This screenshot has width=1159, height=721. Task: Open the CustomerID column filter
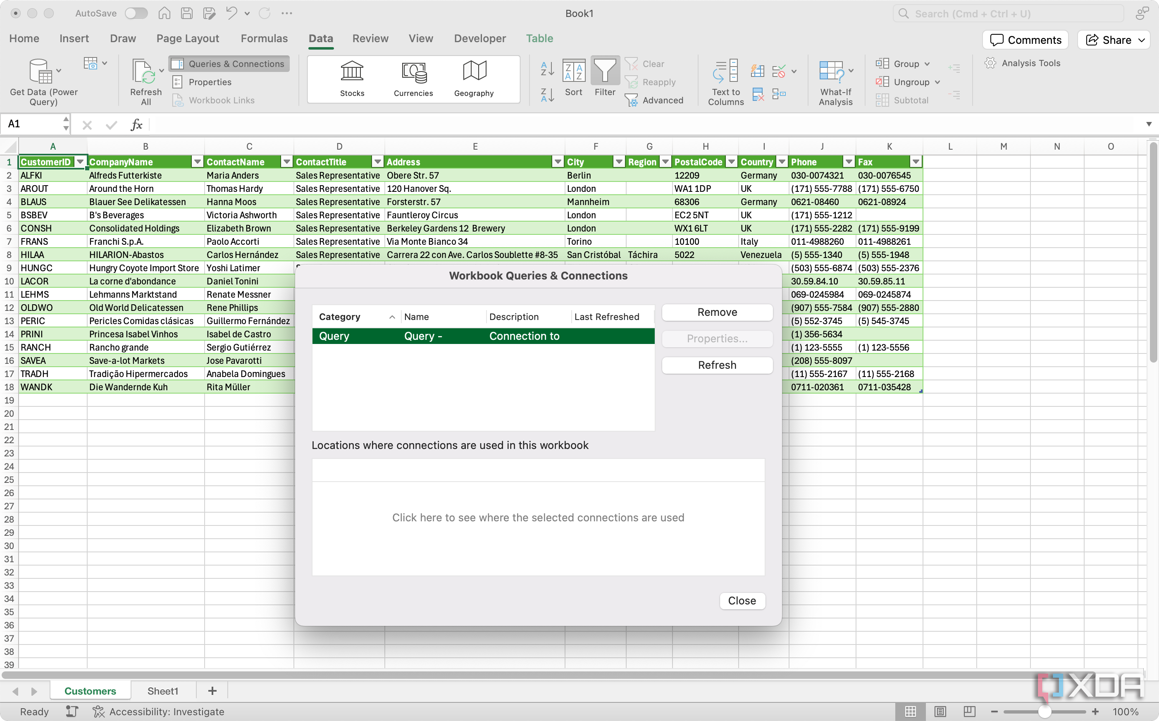80,162
